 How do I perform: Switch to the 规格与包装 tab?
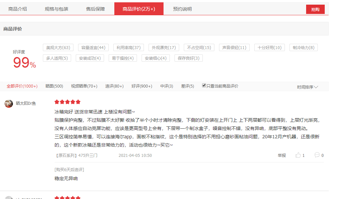pyautogui.click(x=57, y=9)
